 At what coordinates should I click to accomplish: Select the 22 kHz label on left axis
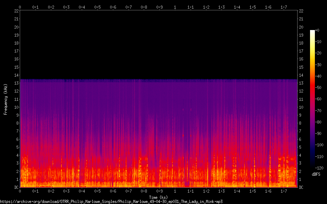(16, 11)
